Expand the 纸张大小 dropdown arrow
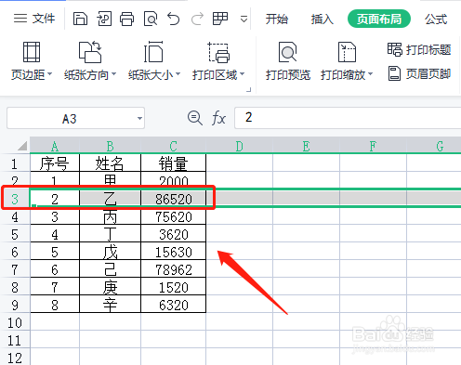Screen dimensions: 461x365 point(178,74)
